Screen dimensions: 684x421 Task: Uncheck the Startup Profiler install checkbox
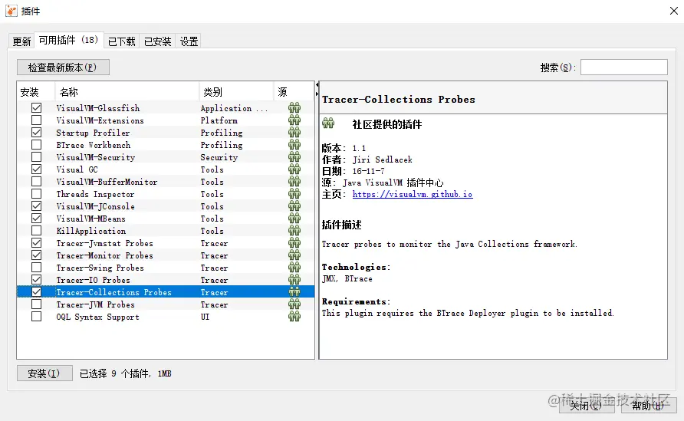(x=37, y=132)
